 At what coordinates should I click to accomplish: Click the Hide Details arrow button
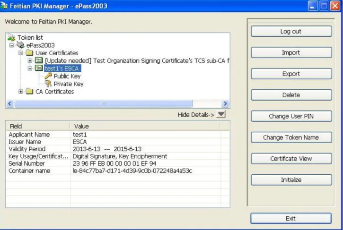(221, 114)
